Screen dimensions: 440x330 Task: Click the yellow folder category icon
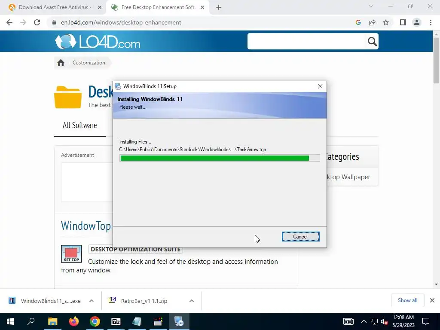click(68, 97)
